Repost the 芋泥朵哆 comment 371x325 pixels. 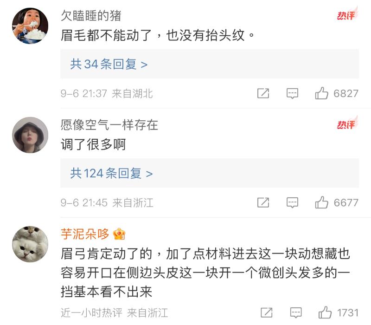266,312
